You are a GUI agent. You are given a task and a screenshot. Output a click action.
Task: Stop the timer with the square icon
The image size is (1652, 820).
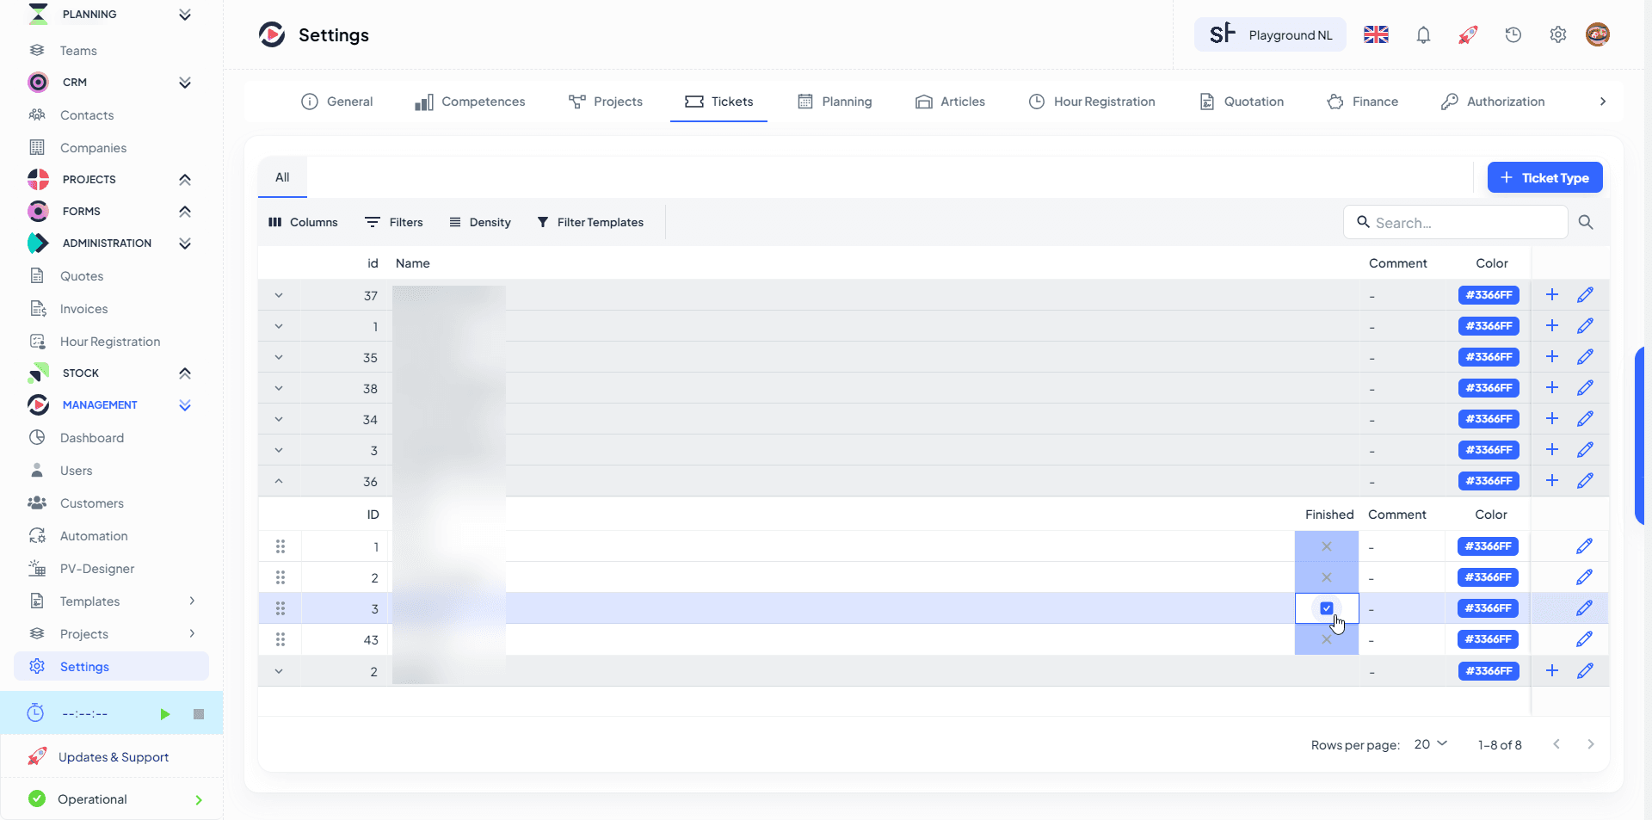point(199,714)
